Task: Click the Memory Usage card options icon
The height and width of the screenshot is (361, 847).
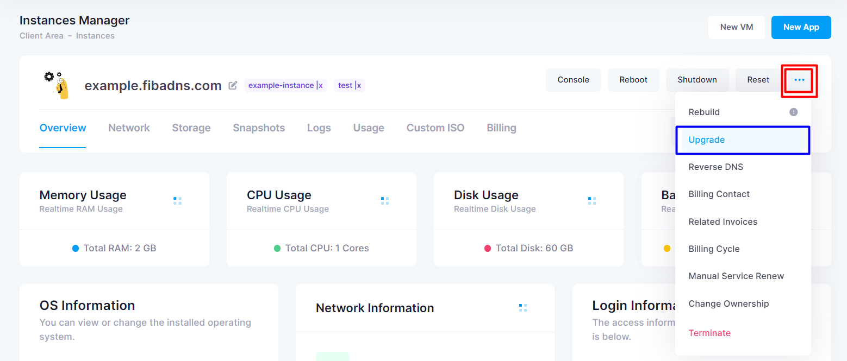Action: coord(178,201)
